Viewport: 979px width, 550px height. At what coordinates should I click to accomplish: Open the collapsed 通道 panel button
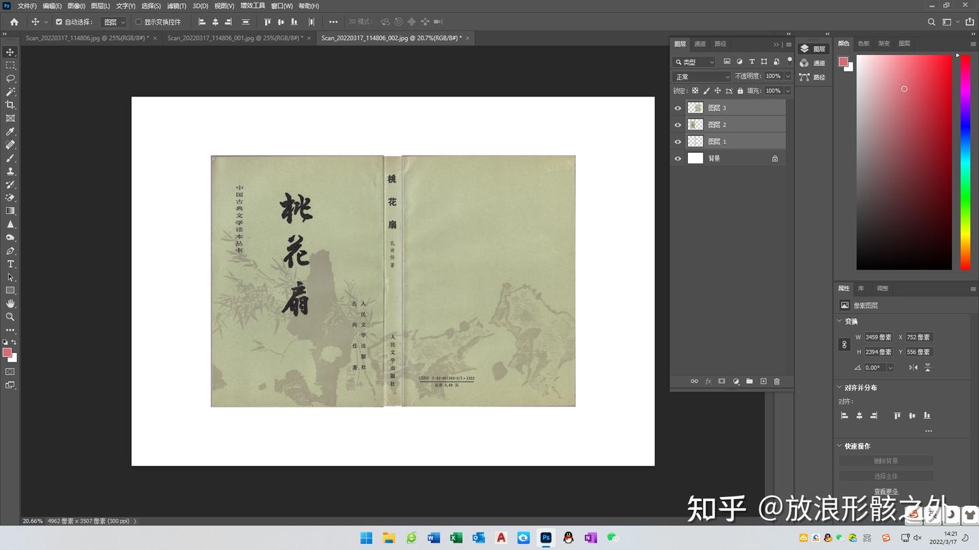[x=812, y=63]
